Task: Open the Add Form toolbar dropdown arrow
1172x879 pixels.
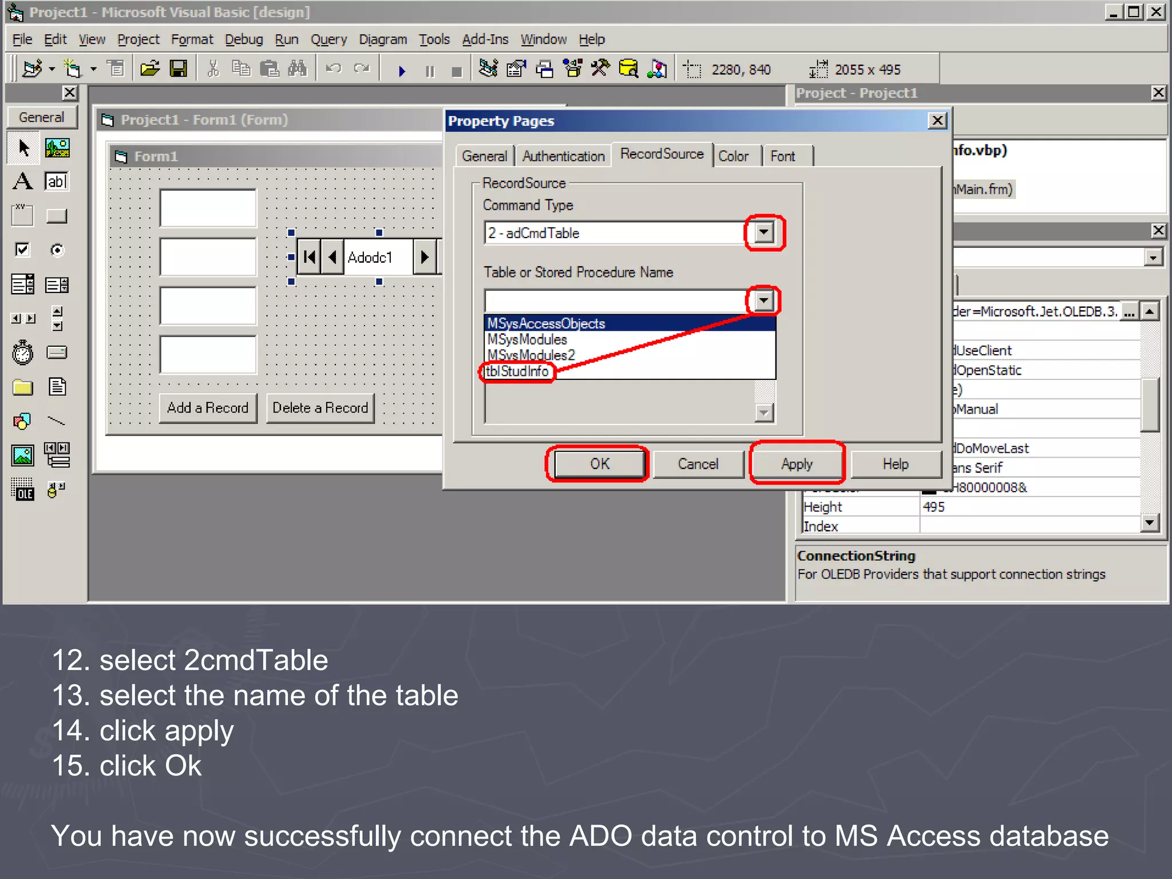Action: click(93, 69)
